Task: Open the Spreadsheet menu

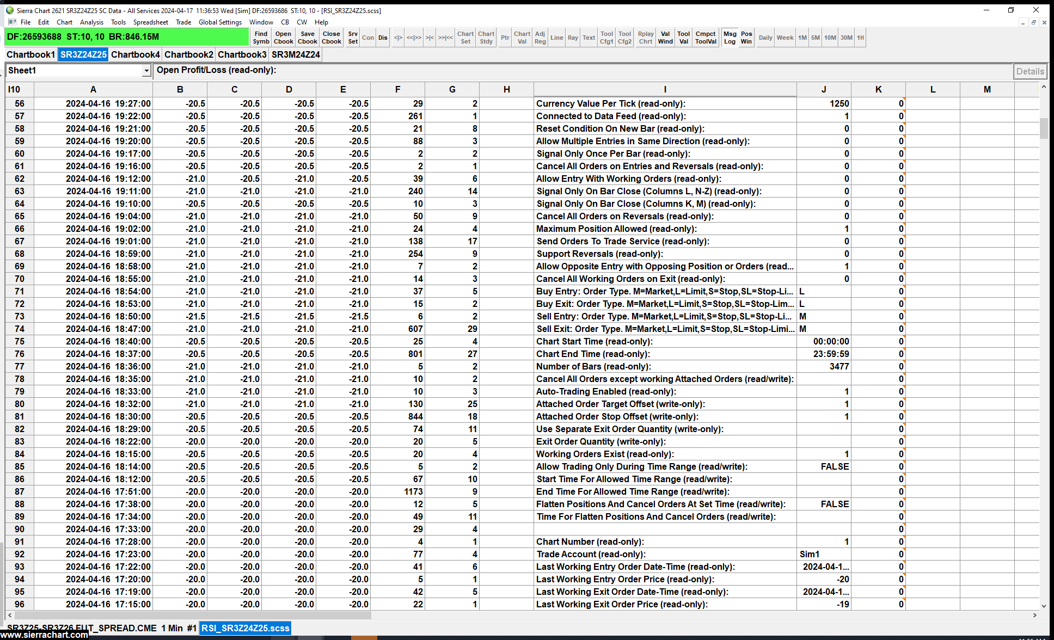Action: (150, 22)
